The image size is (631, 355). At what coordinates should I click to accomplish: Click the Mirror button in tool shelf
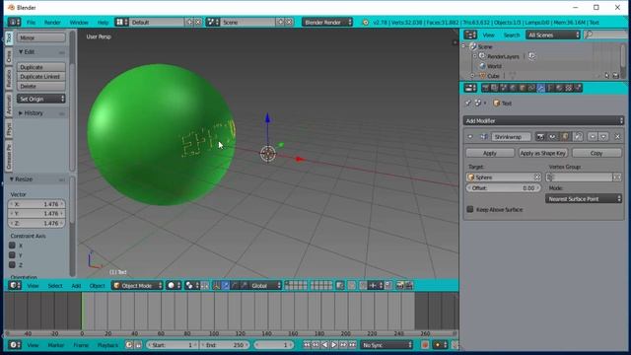[41, 37]
